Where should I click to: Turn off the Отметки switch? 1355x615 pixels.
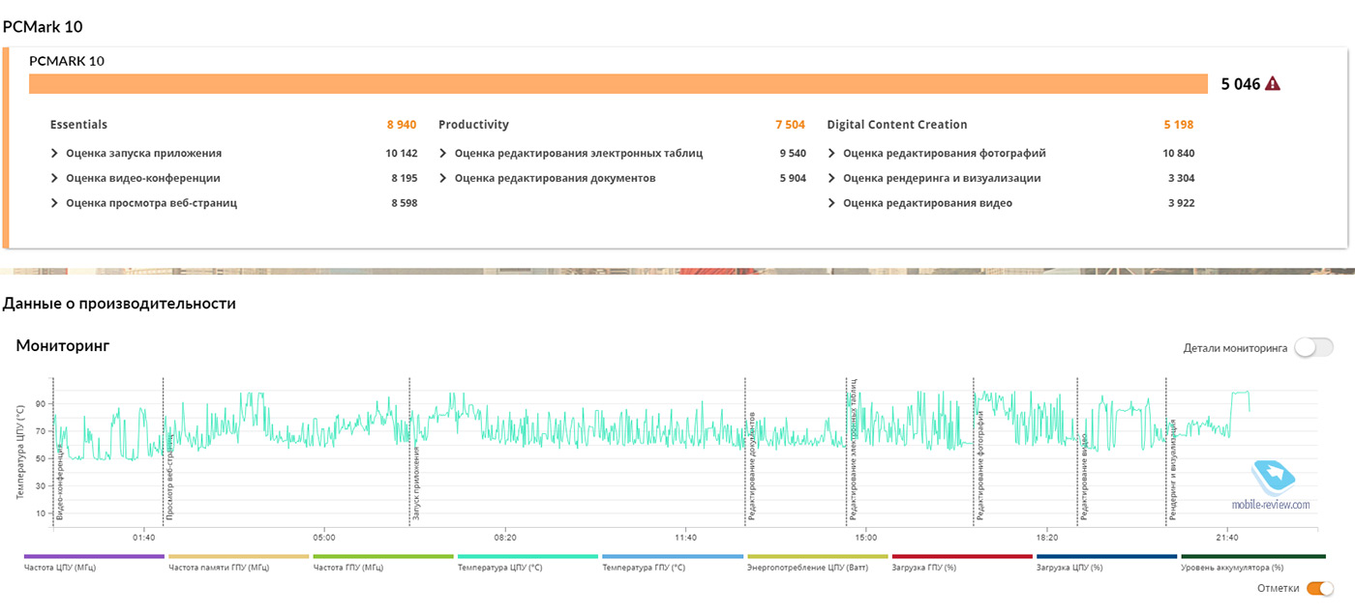[1320, 588]
